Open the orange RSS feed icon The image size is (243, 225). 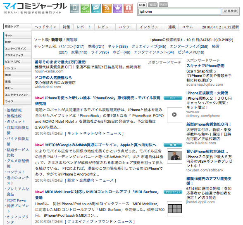click(x=107, y=8)
